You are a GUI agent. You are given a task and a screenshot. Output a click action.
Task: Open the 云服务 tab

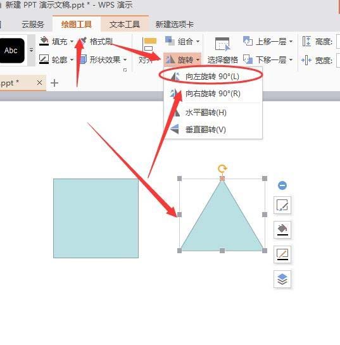pos(33,25)
